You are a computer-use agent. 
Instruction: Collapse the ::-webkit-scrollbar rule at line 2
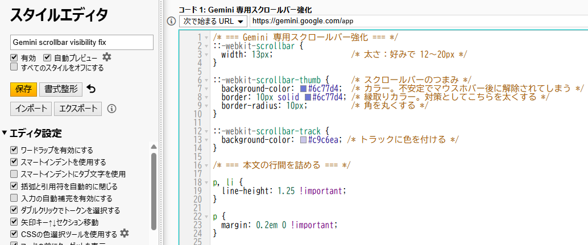206,45
